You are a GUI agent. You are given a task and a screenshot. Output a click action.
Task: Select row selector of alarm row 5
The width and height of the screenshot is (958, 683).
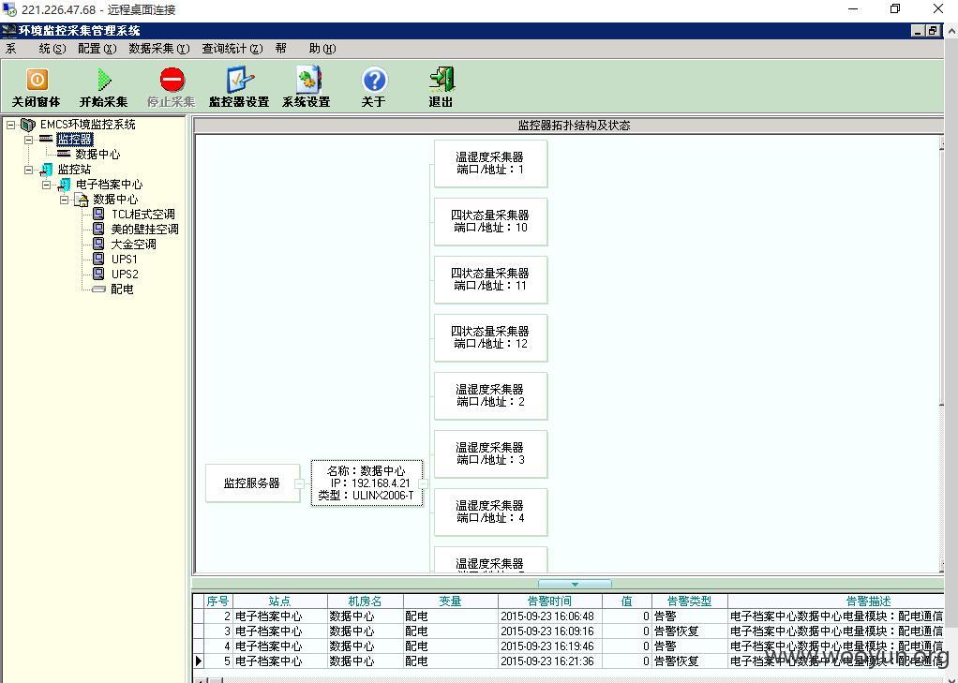(x=198, y=661)
